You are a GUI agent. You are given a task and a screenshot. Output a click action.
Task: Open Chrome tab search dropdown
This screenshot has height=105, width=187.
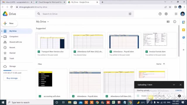(x=165, y=2)
